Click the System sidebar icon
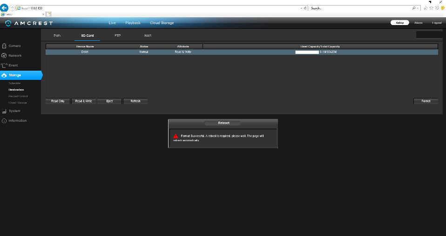The width and height of the screenshot is (446, 236). (x=4, y=111)
